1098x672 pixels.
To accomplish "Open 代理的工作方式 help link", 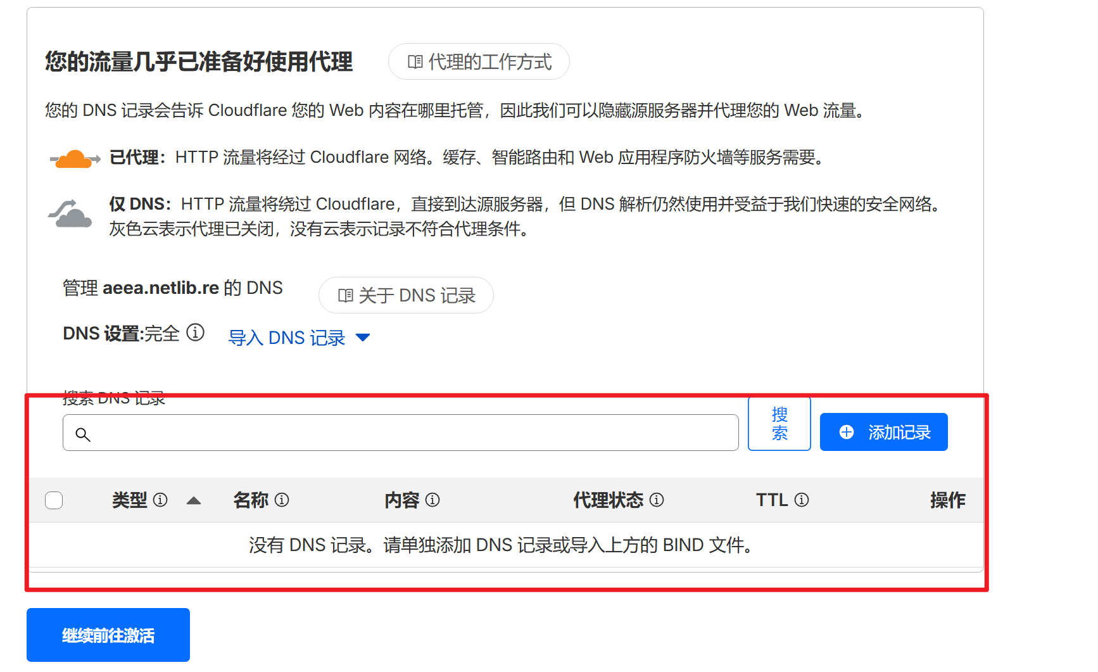I will point(479,62).
